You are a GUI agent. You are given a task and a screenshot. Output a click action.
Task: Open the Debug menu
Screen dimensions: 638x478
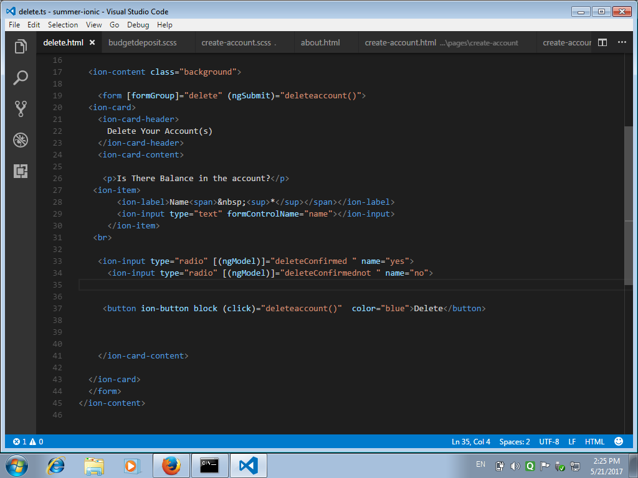click(138, 25)
